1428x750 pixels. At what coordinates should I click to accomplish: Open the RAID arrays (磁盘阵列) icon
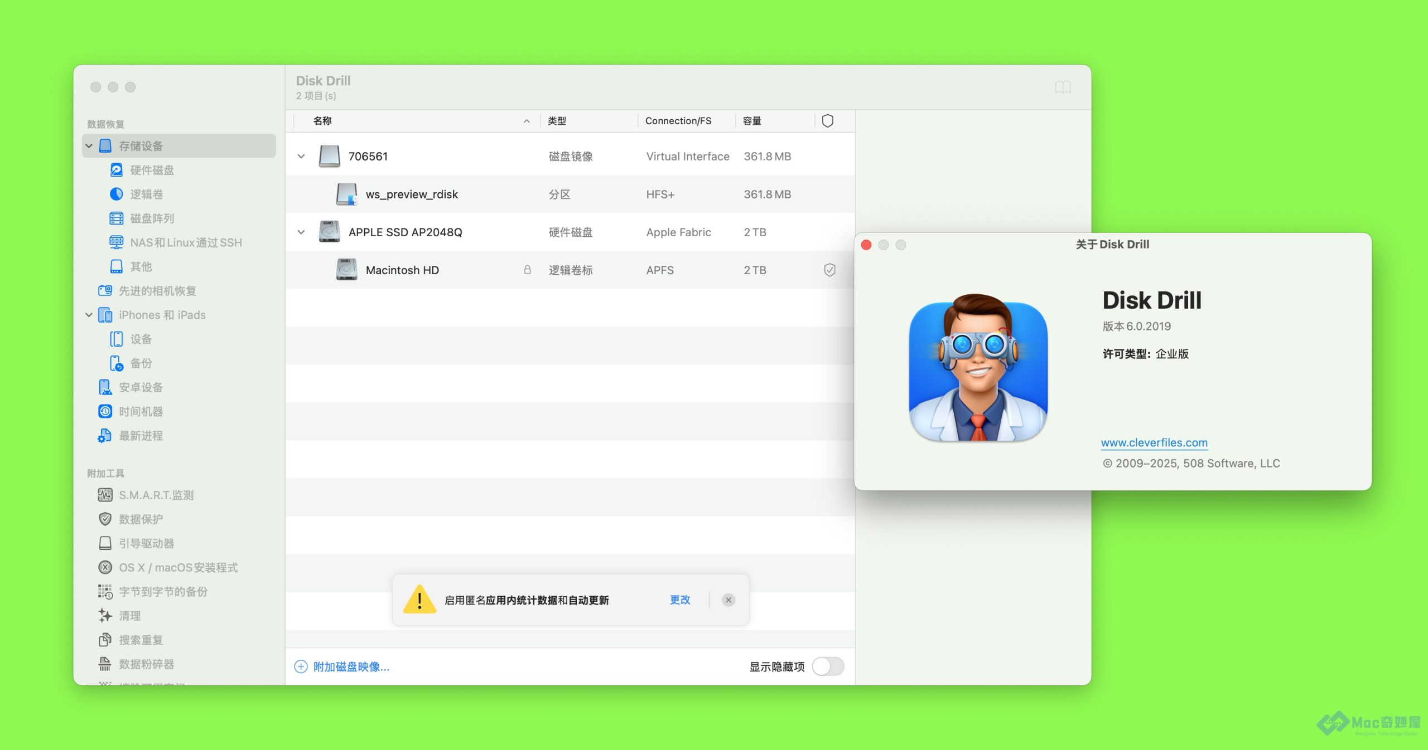click(116, 218)
